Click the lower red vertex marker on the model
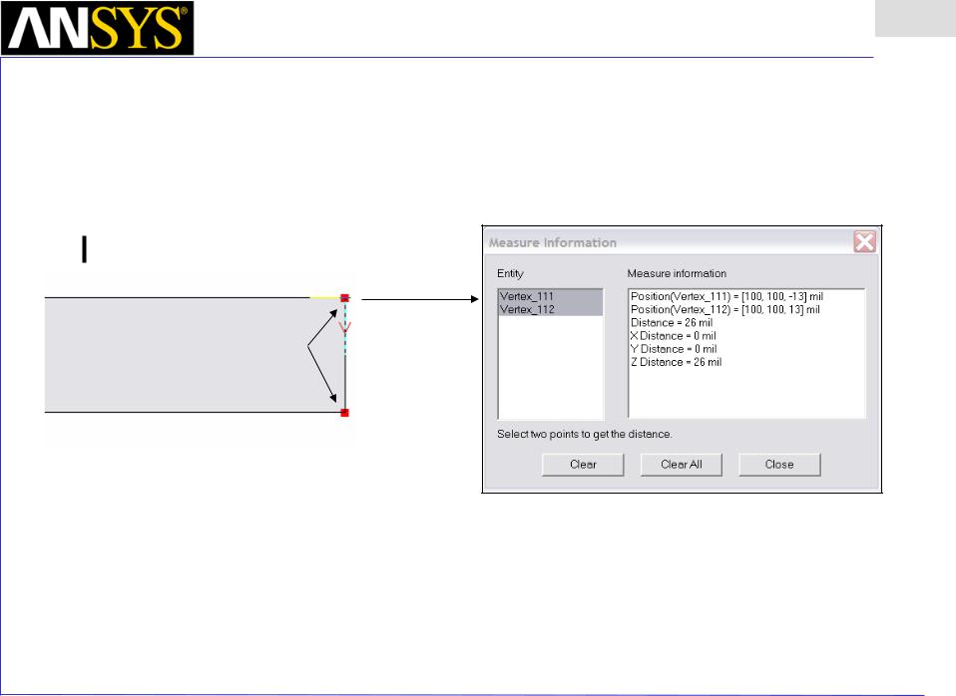This screenshot has height=696, width=956. pyautogui.click(x=344, y=413)
